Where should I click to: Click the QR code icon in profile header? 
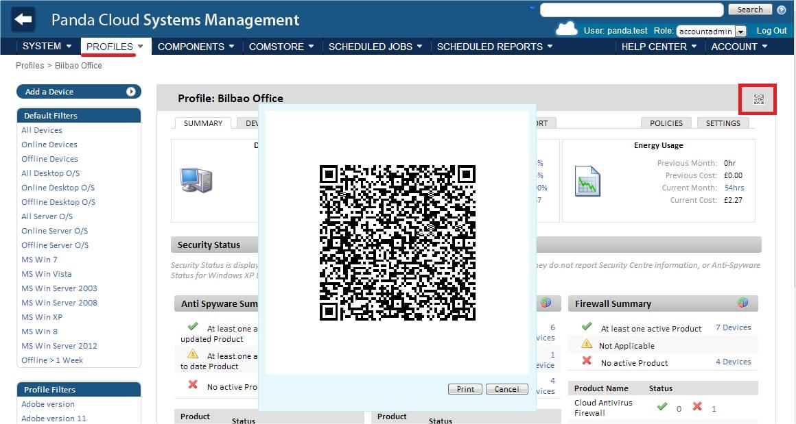click(x=758, y=100)
